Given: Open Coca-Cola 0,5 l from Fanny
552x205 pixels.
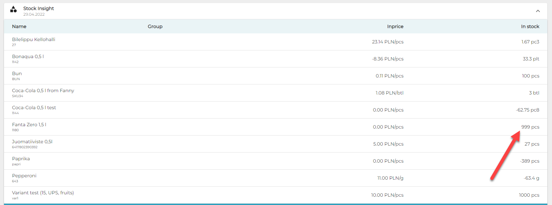Looking at the screenshot, I should [43, 90].
